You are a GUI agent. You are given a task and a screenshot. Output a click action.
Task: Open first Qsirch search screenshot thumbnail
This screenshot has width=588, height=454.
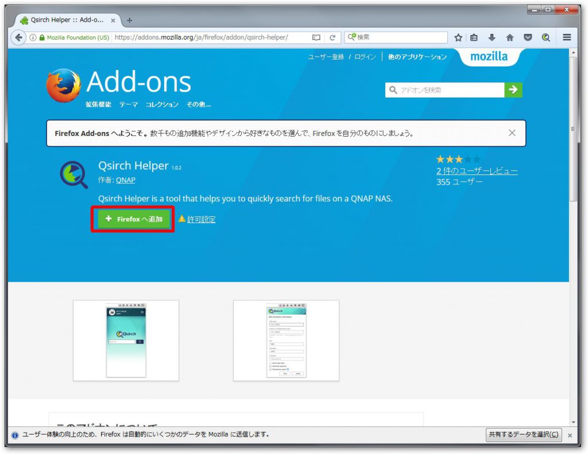[x=126, y=340]
